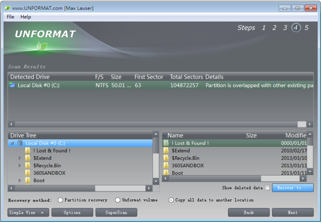Click file list vertical scroll down arrow
The height and width of the screenshot is (223, 322).
click(x=310, y=172)
